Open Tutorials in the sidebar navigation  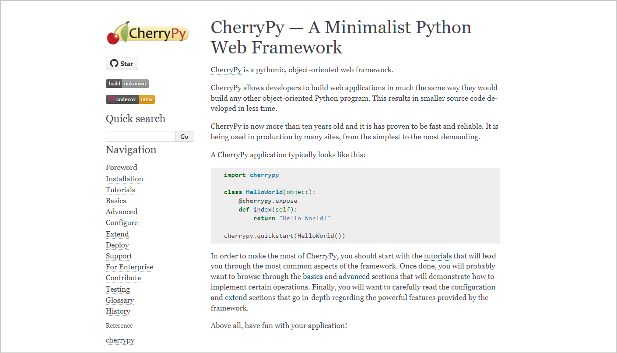120,190
